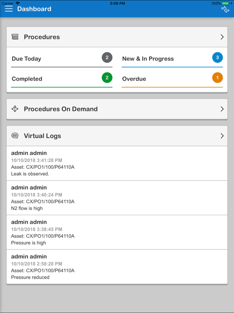234x313 pixels.
Task: Open the 'Pressure is high' log entry
Action: tap(117, 232)
